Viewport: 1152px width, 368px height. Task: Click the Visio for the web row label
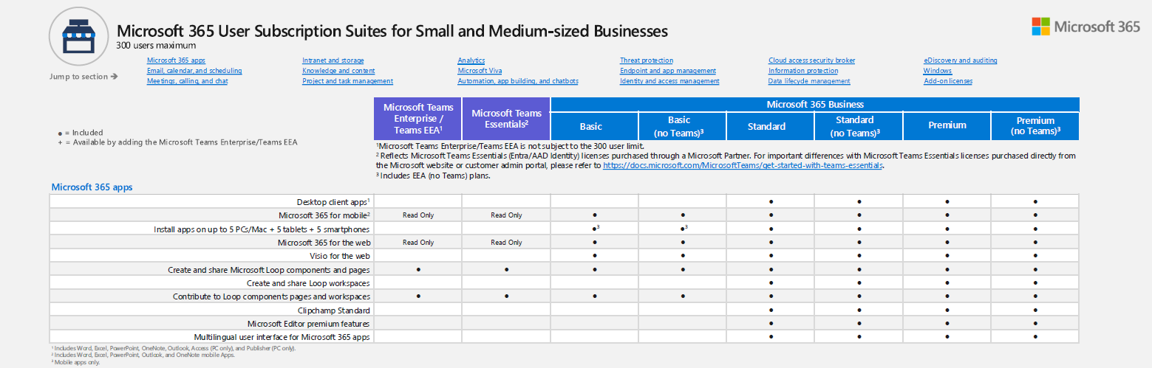tap(340, 256)
